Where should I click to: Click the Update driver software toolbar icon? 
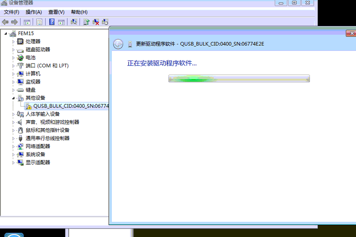[x=86, y=22]
